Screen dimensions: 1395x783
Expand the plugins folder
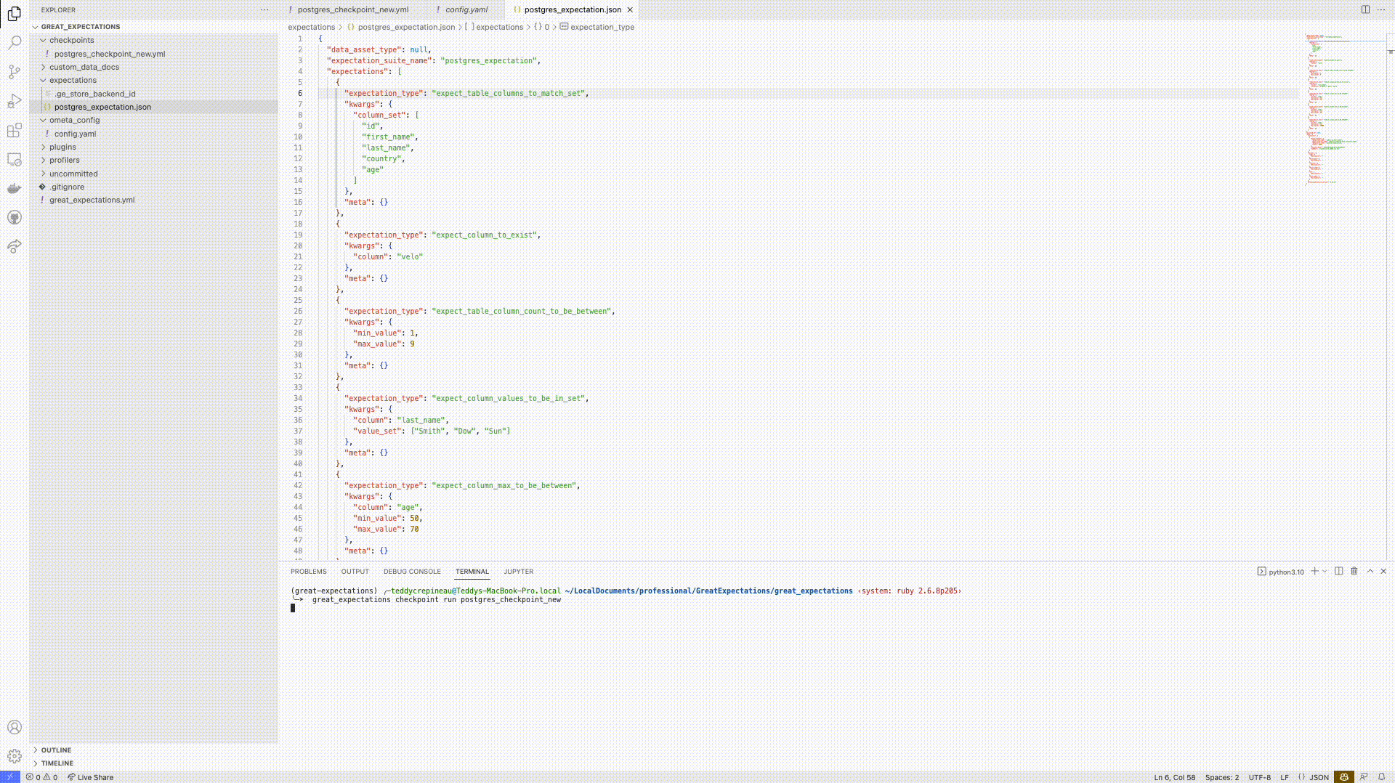pyautogui.click(x=62, y=147)
